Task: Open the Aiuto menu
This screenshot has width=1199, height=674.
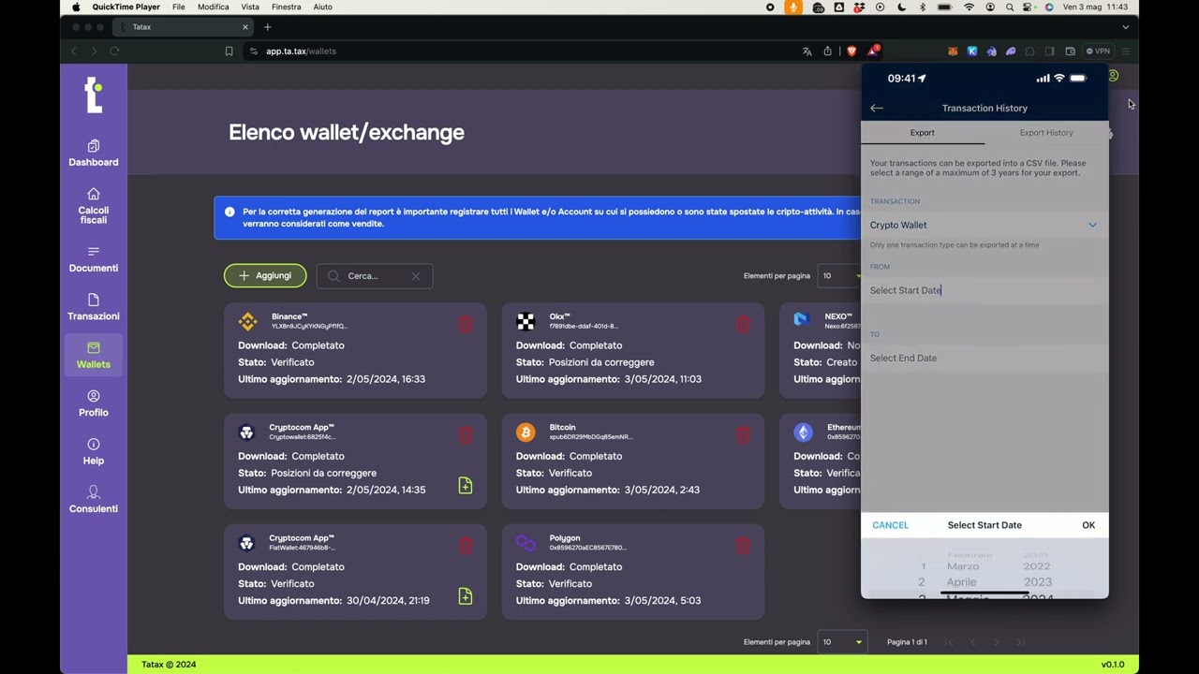Action: click(x=322, y=7)
